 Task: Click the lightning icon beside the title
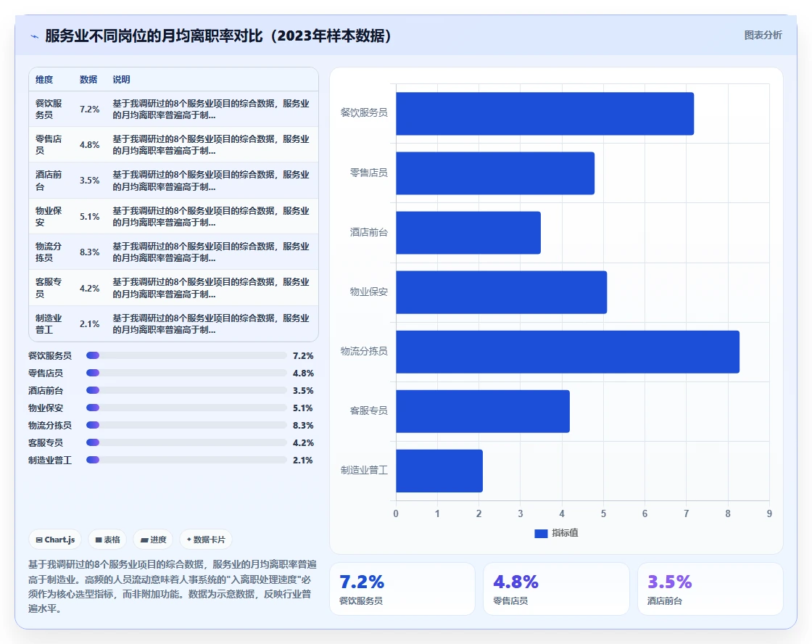point(34,36)
